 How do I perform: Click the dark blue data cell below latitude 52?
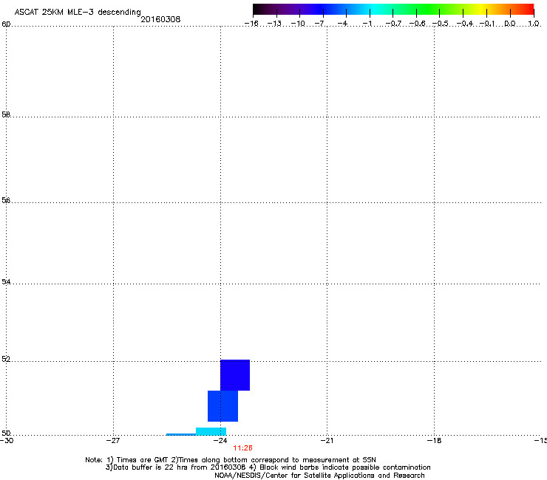tap(235, 375)
